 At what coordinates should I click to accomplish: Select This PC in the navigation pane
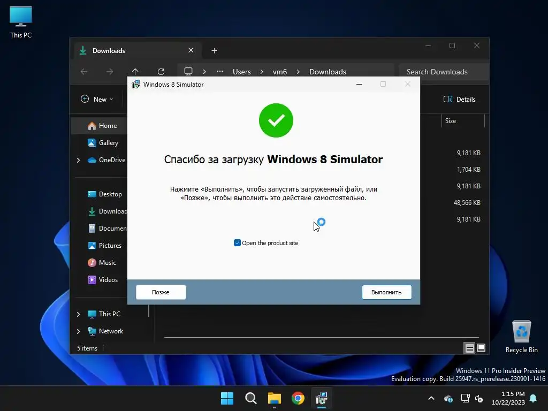pos(104,314)
